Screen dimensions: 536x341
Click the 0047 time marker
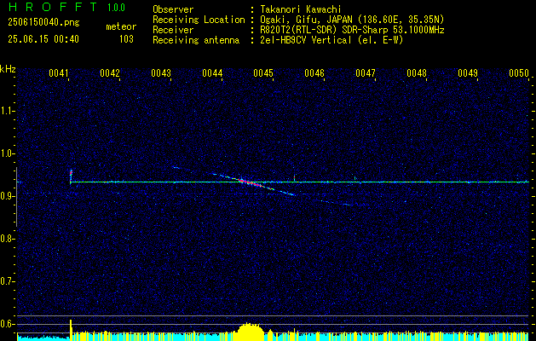[x=366, y=72]
